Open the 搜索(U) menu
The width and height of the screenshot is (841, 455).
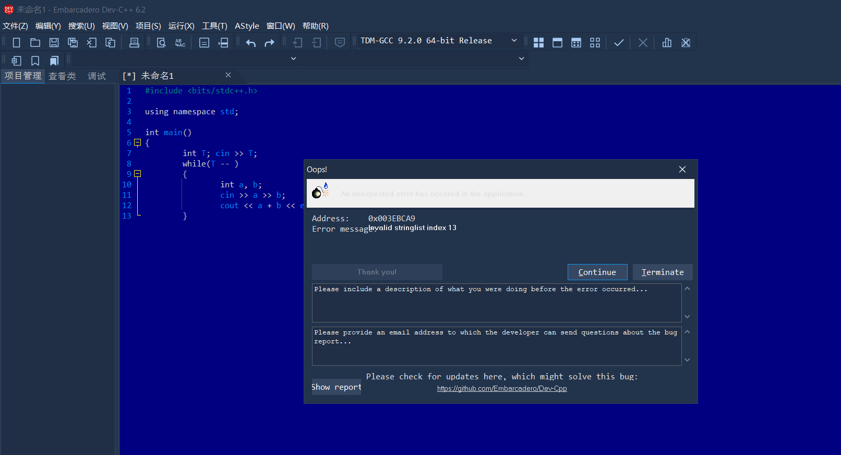click(81, 26)
